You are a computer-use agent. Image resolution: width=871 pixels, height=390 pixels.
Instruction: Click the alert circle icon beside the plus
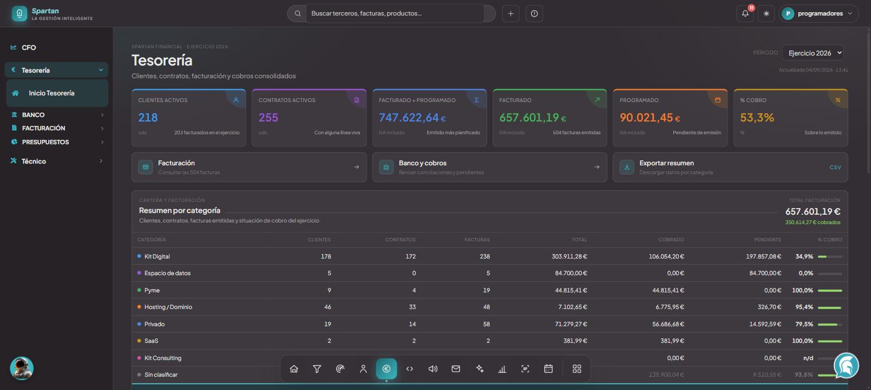[534, 13]
